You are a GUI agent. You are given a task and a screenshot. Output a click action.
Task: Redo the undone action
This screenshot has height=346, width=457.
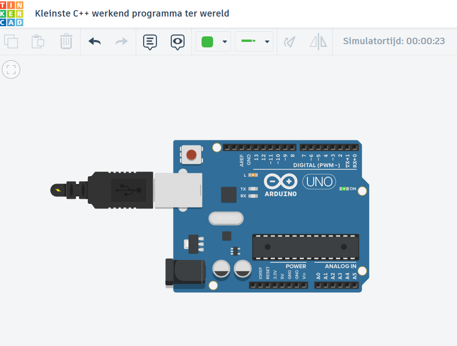[x=121, y=41]
